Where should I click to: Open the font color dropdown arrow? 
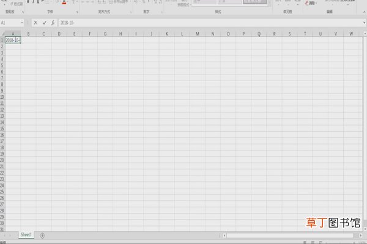[x=68, y=2]
